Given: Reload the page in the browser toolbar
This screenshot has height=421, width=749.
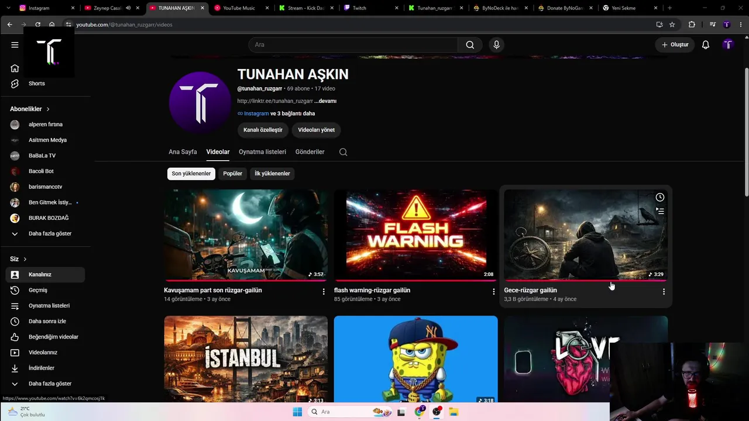Looking at the screenshot, I should point(37,25).
